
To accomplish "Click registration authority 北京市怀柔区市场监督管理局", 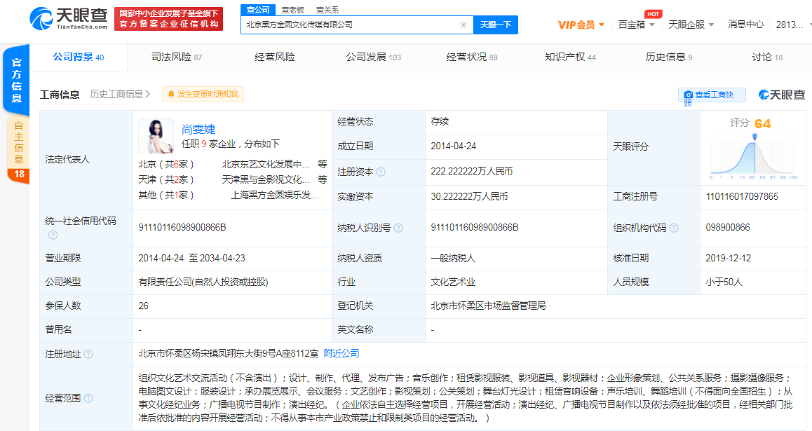I will (488, 306).
